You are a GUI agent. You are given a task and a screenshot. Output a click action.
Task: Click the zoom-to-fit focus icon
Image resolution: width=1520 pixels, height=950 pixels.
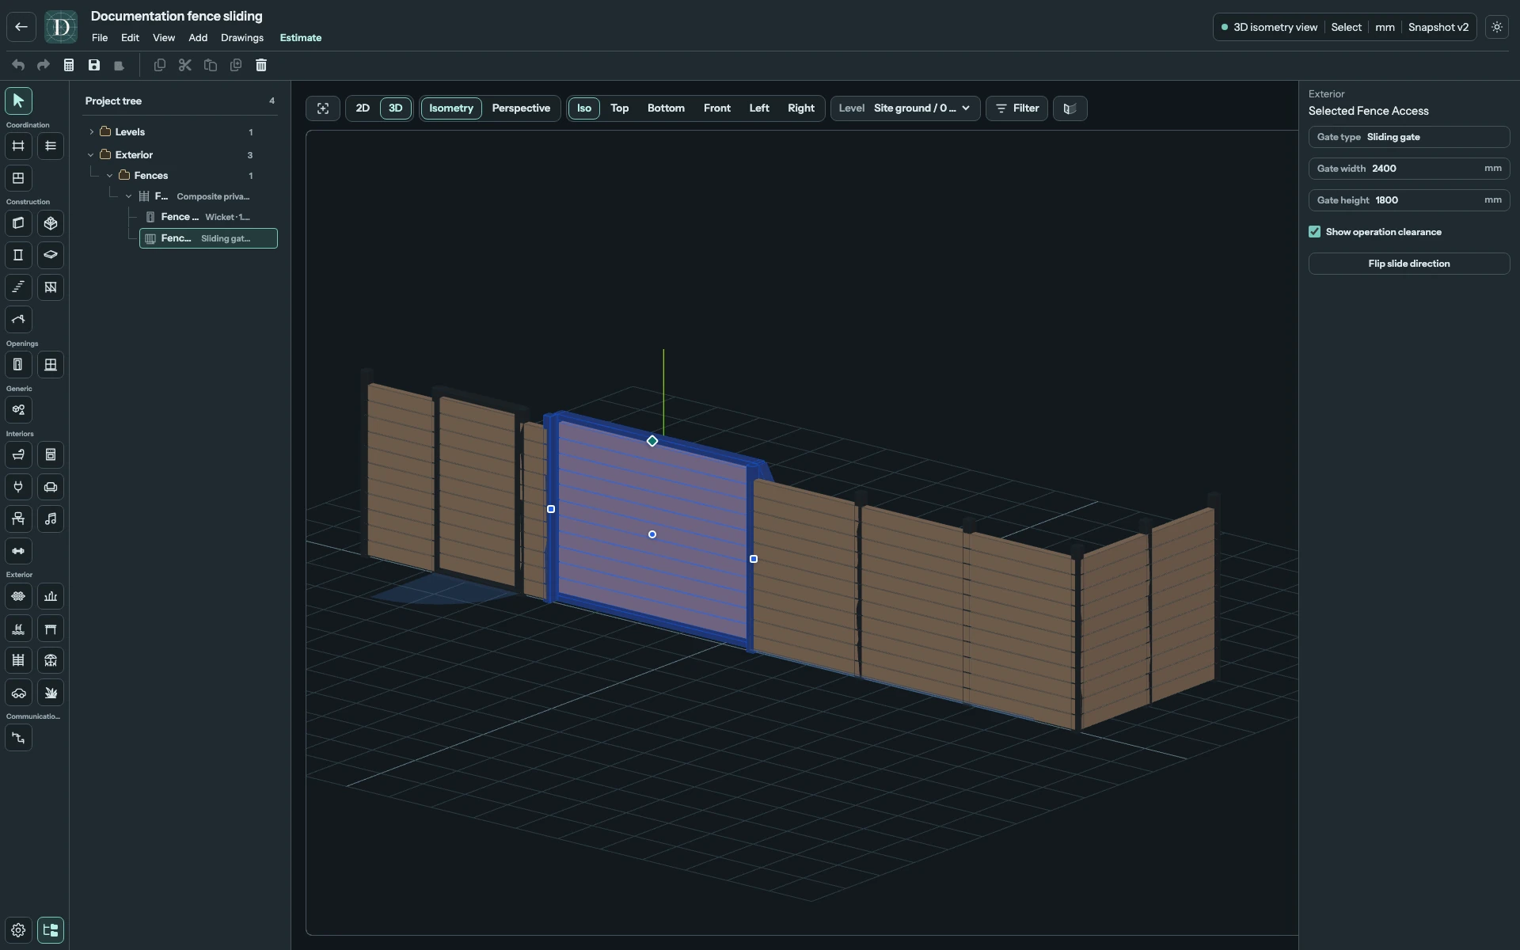tap(323, 108)
